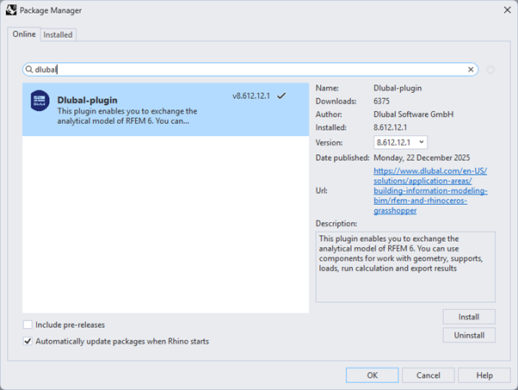This screenshot has height=390, width=518.
Task: Click the Install button
Action: point(469,317)
